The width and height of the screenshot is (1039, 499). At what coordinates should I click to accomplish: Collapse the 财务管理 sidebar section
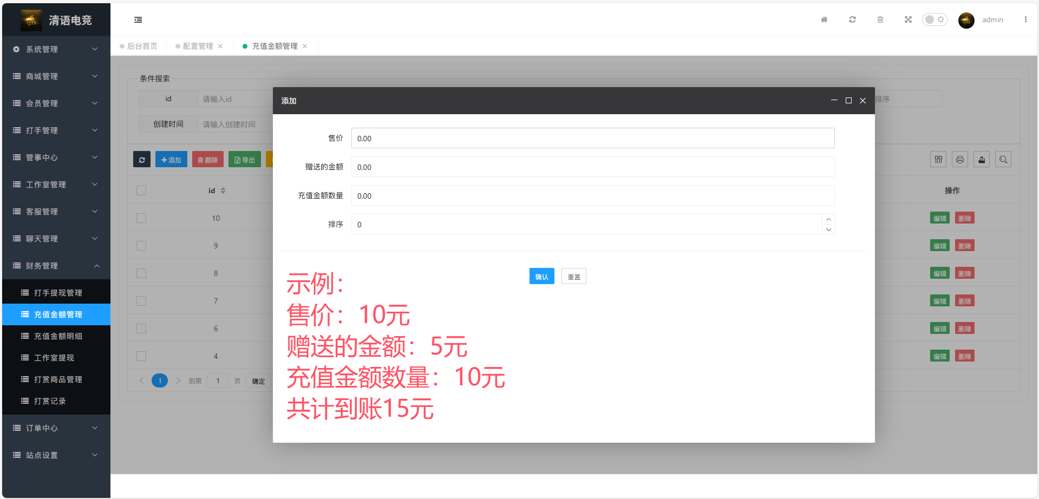point(55,266)
